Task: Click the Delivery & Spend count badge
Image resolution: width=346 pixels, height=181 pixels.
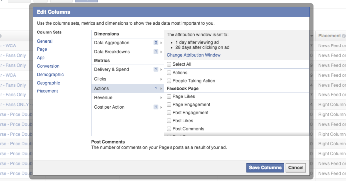Action: pyautogui.click(x=156, y=69)
